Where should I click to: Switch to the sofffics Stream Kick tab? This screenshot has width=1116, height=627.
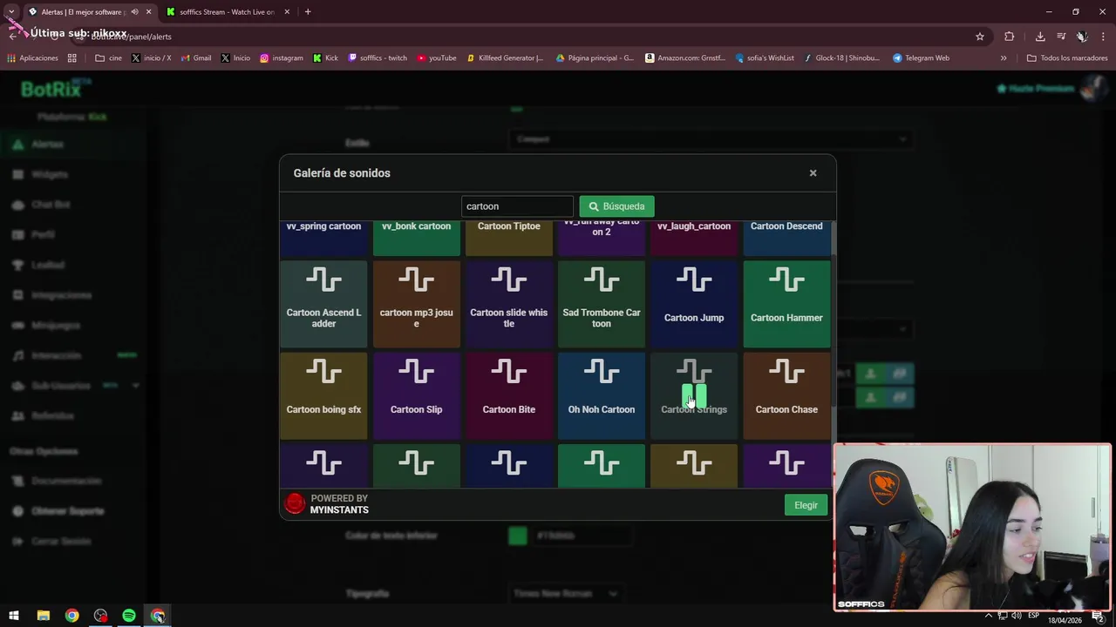(227, 12)
